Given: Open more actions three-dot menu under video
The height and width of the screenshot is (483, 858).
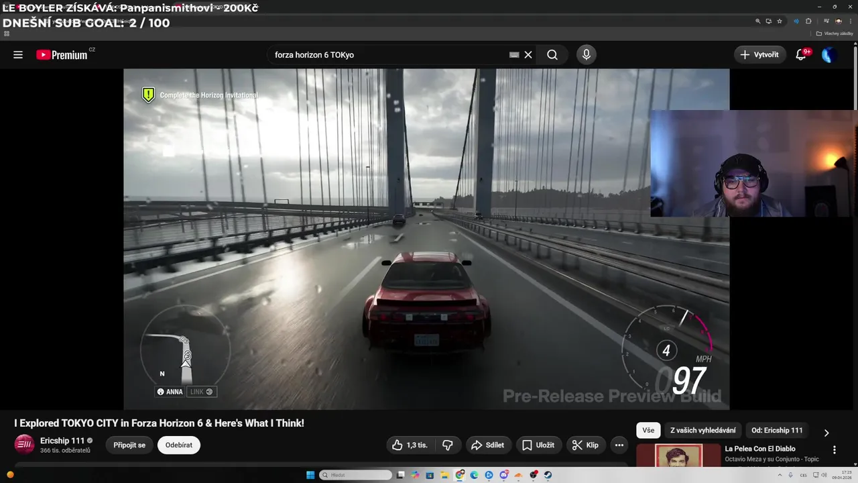Looking at the screenshot, I should [619, 445].
